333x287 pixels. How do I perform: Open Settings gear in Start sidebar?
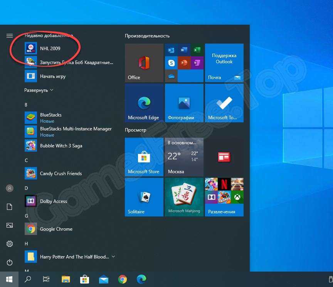click(x=10, y=244)
